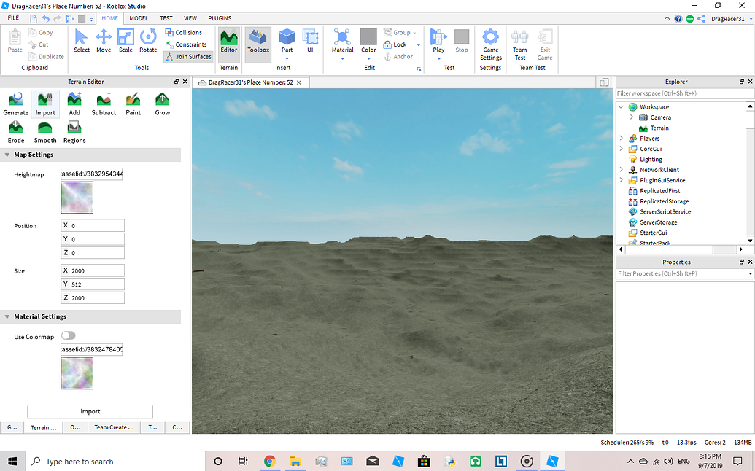The height and width of the screenshot is (471, 755).
Task: Toggle the Use Colormap switch
Action: pyautogui.click(x=69, y=336)
